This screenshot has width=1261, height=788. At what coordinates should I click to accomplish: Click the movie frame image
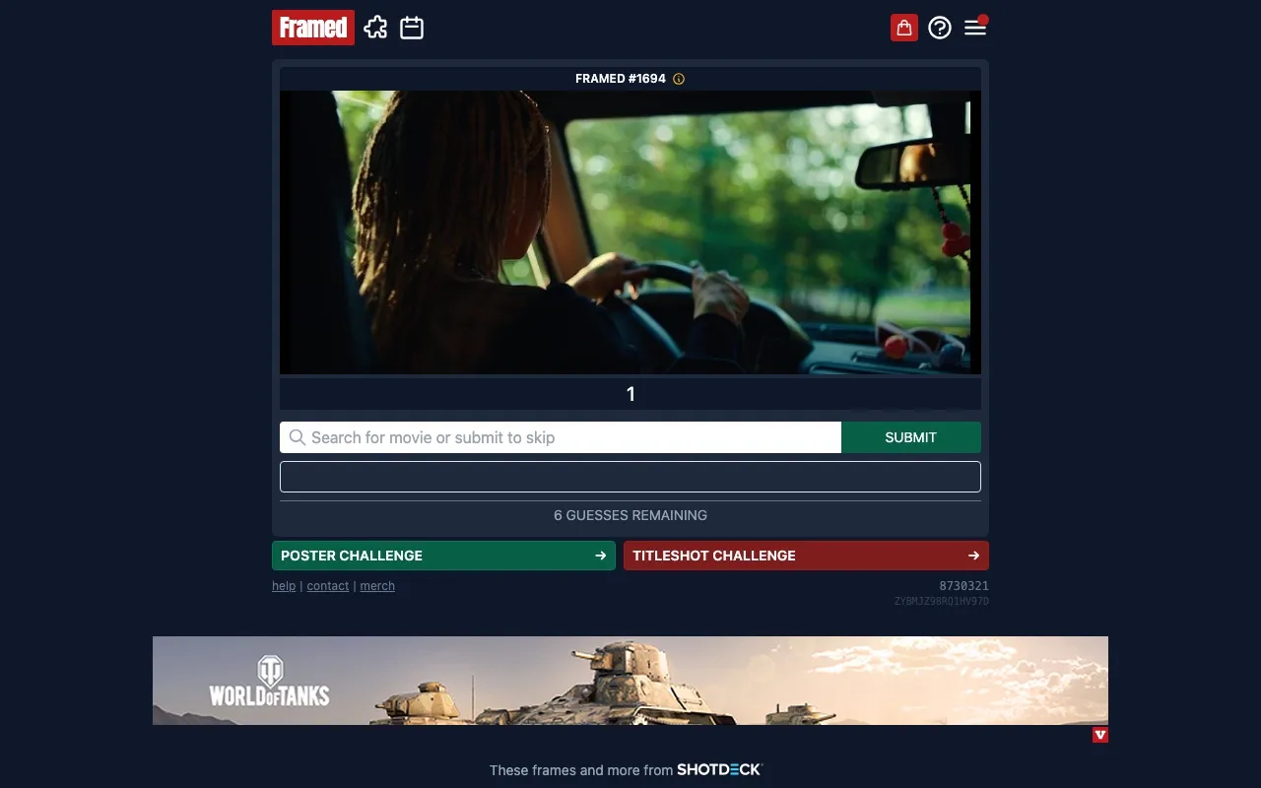(x=630, y=232)
